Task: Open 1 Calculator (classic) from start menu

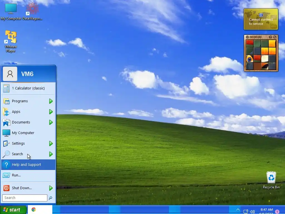Action: [28, 88]
